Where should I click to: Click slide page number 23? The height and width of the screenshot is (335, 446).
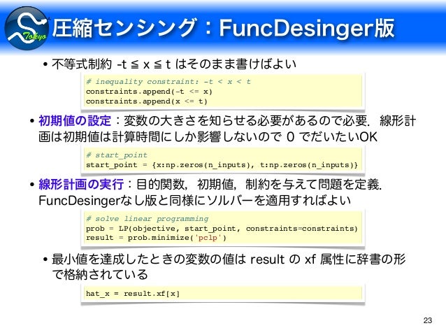pos(428,320)
